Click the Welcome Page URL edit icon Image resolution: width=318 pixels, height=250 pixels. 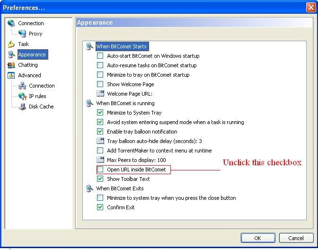click(x=100, y=94)
